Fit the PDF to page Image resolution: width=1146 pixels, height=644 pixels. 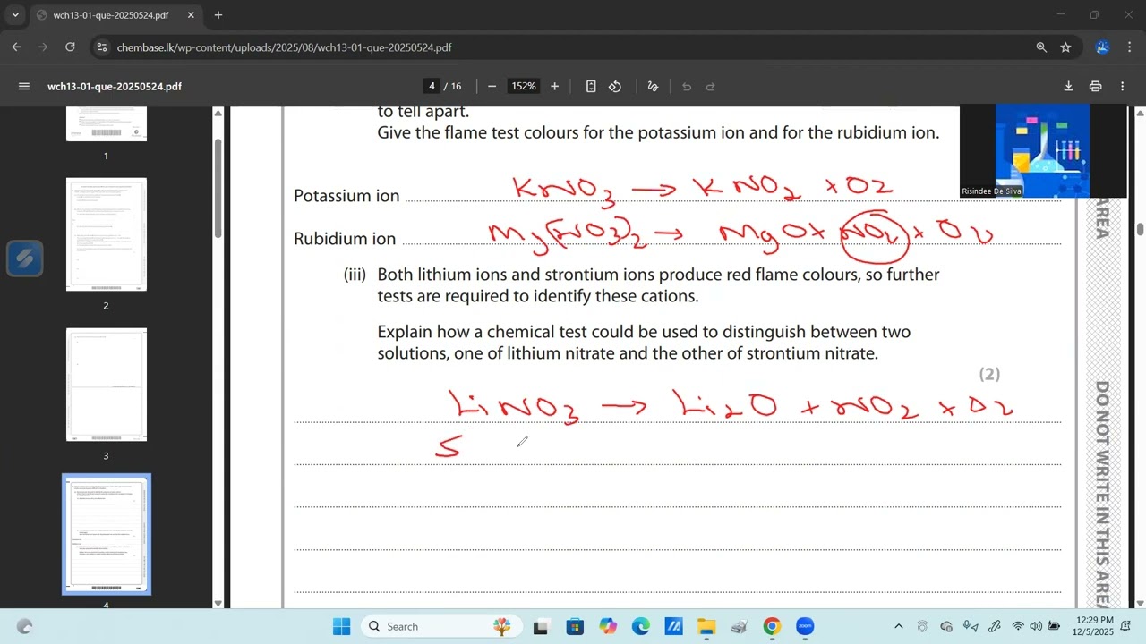591,87
